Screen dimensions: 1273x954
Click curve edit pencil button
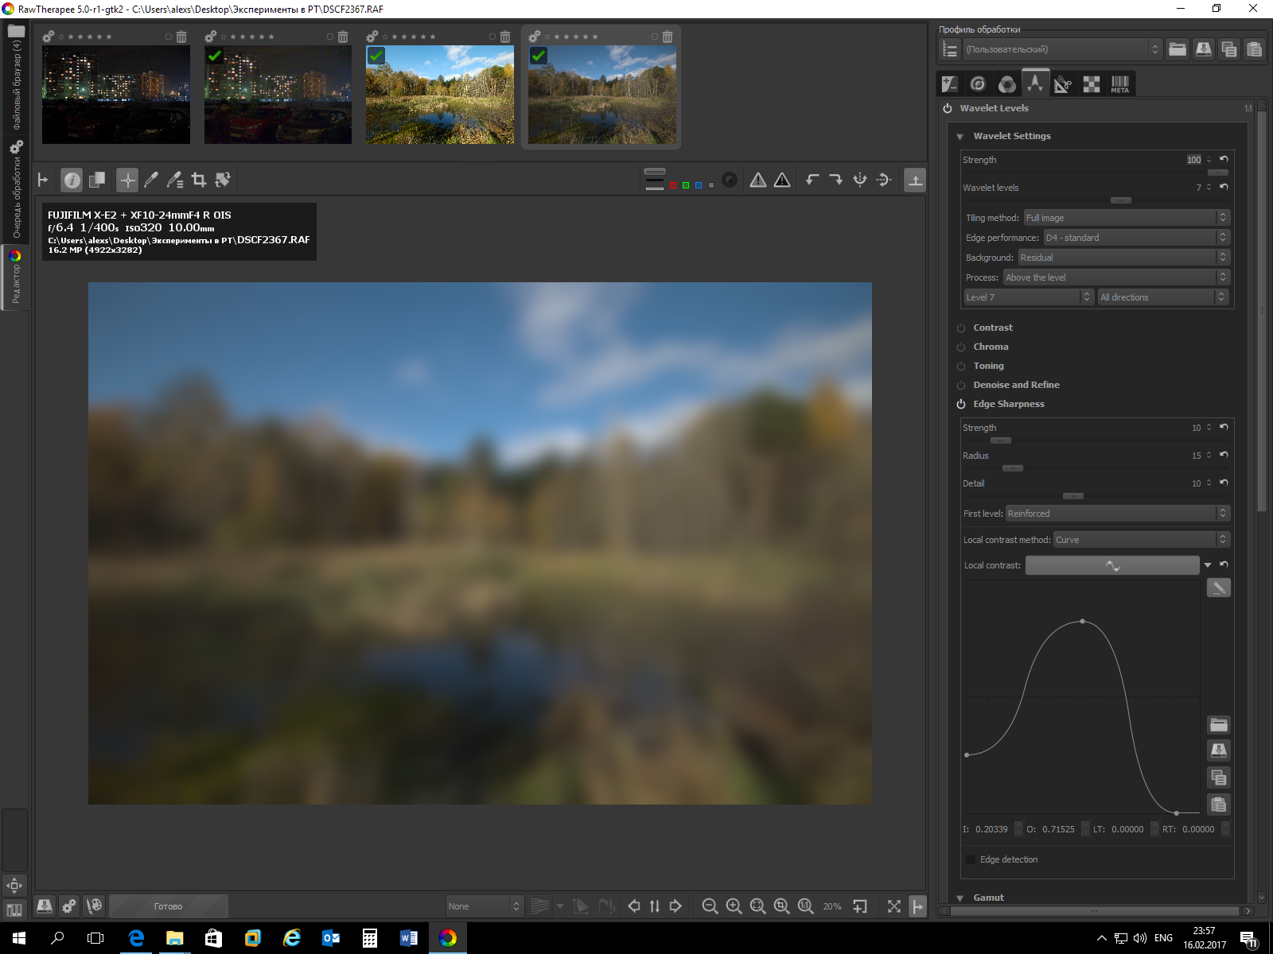1219,588
